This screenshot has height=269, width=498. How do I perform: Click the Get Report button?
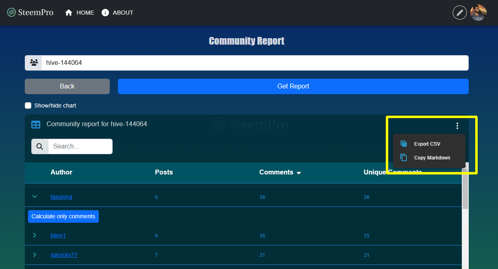pos(293,86)
